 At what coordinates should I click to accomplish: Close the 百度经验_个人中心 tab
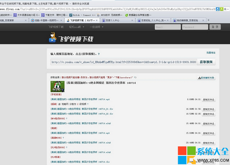coord(168,20)
